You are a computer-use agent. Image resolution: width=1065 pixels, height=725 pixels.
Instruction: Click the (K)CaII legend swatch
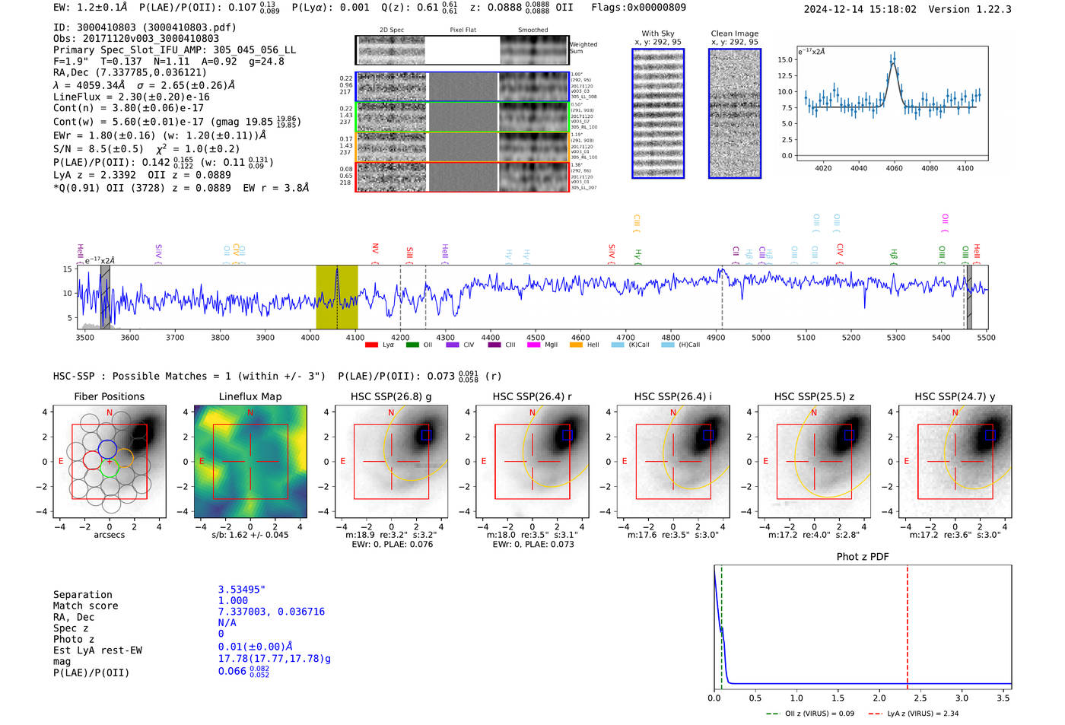tap(617, 345)
